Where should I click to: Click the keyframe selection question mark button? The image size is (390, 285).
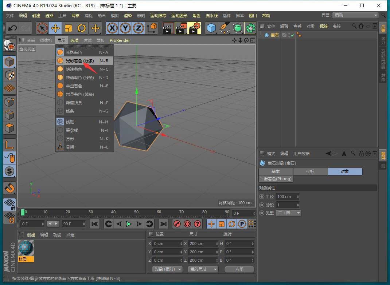tap(198, 224)
